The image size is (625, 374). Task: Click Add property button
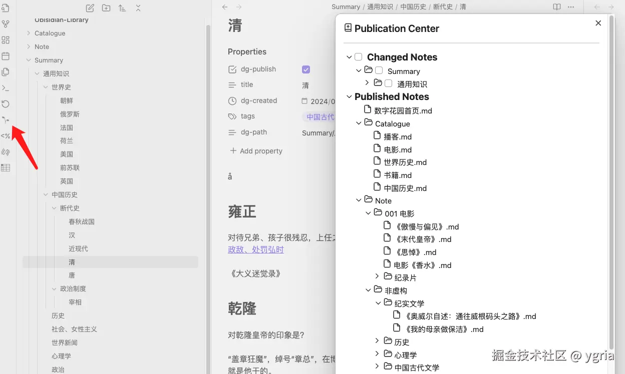click(x=256, y=151)
